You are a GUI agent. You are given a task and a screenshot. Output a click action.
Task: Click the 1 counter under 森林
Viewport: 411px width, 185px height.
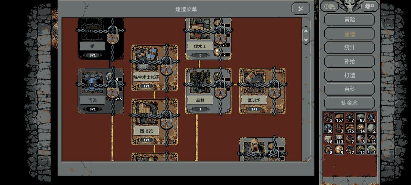click(x=200, y=109)
